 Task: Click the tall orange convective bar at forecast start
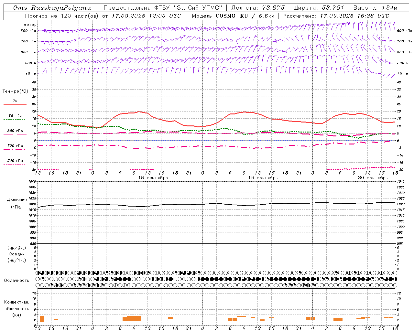[x=42, y=319]
